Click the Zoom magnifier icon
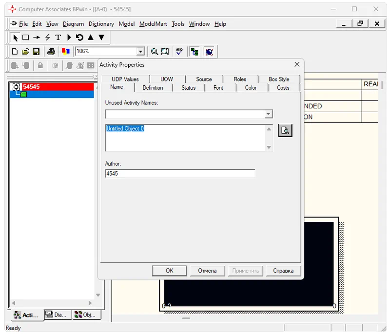 click(x=155, y=52)
